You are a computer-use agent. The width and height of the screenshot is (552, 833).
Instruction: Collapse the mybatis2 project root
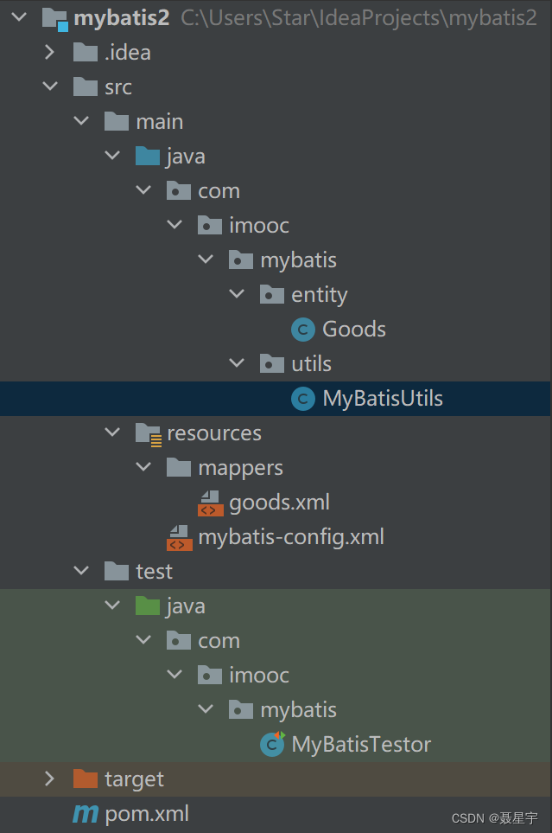tap(19, 17)
